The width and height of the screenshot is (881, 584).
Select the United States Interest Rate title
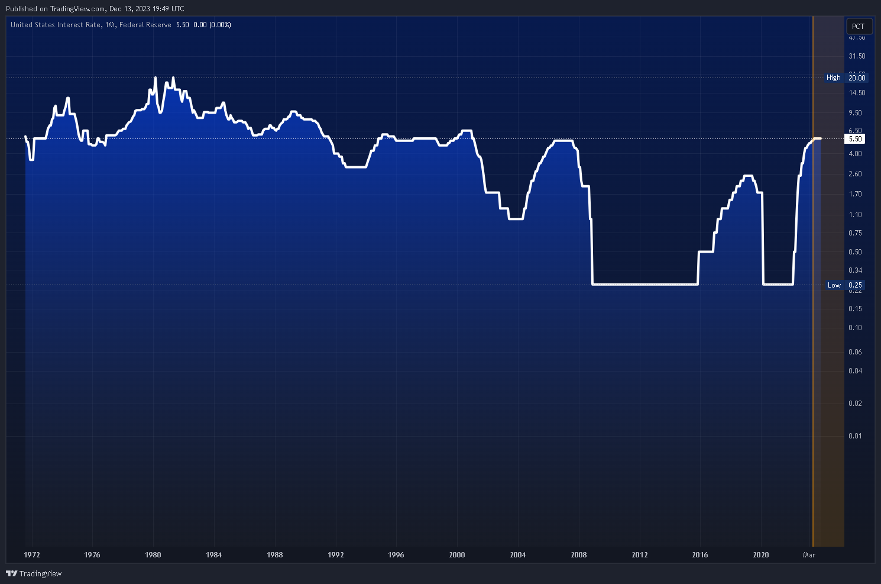[56, 25]
